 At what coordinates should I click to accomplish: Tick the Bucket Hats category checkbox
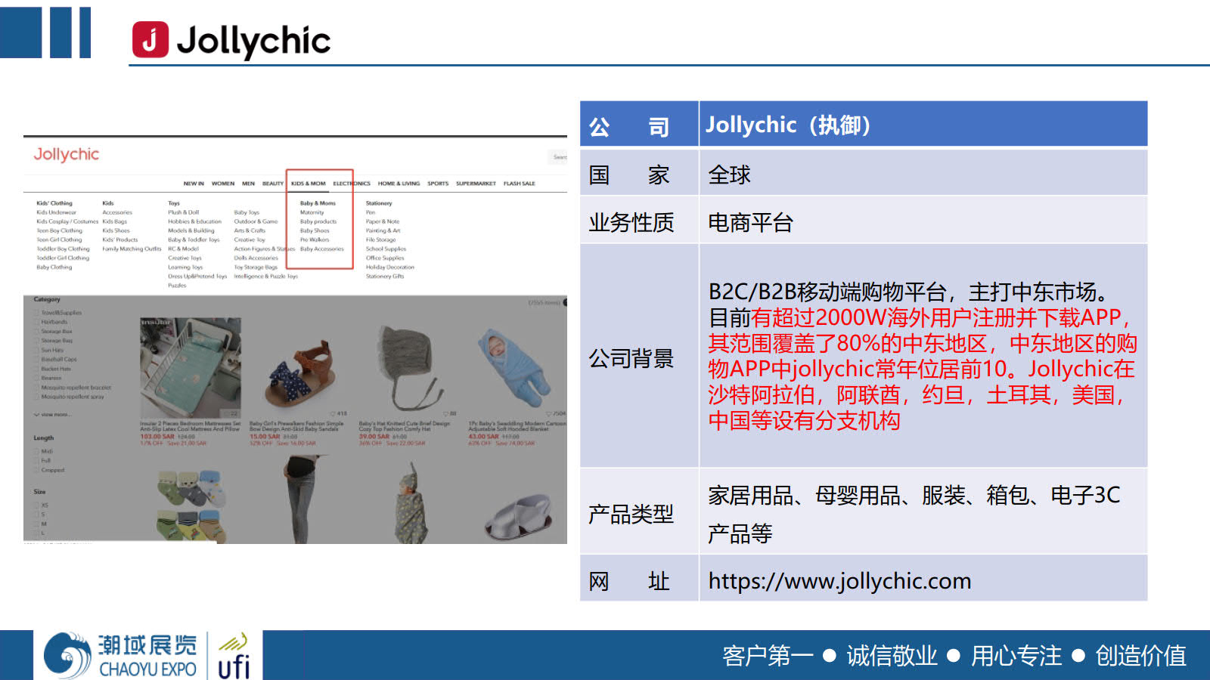coord(36,369)
